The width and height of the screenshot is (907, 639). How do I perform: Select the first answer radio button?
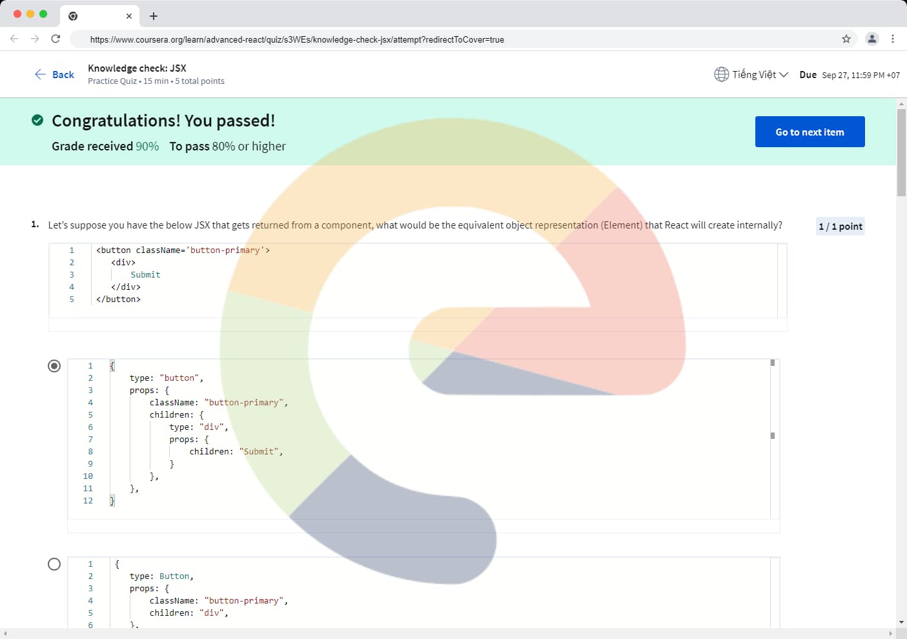pos(54,366)
